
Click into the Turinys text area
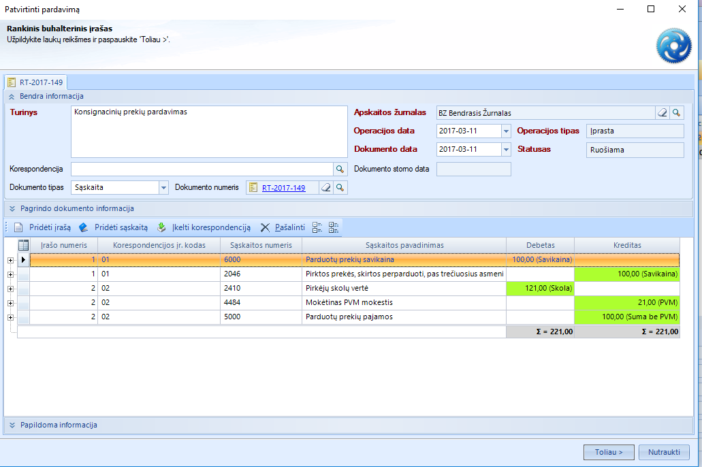coord(209,131)
